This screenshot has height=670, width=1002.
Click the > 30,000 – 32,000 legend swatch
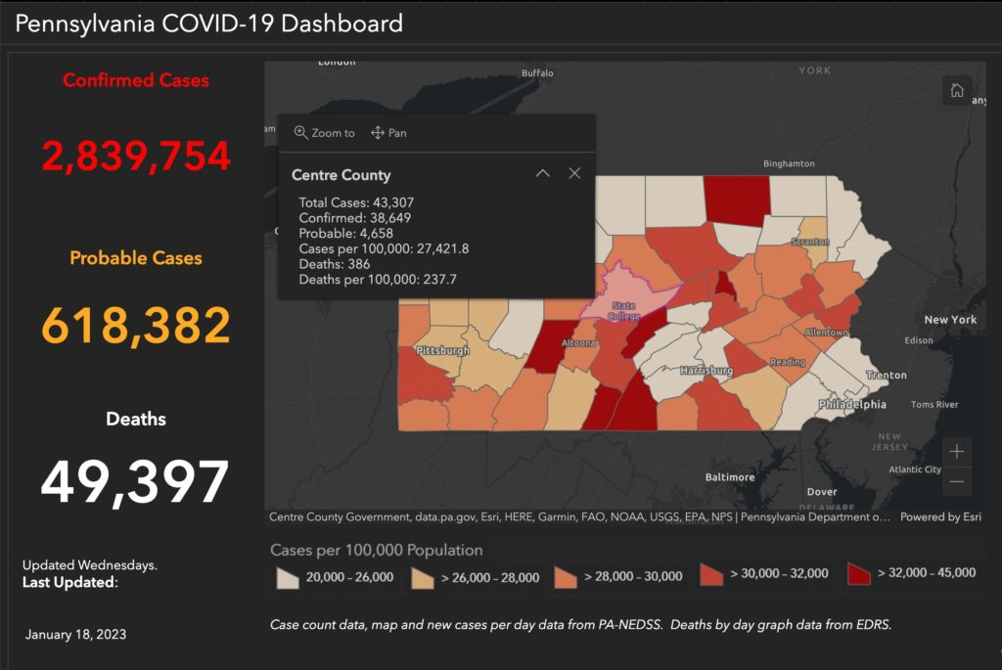711,573
